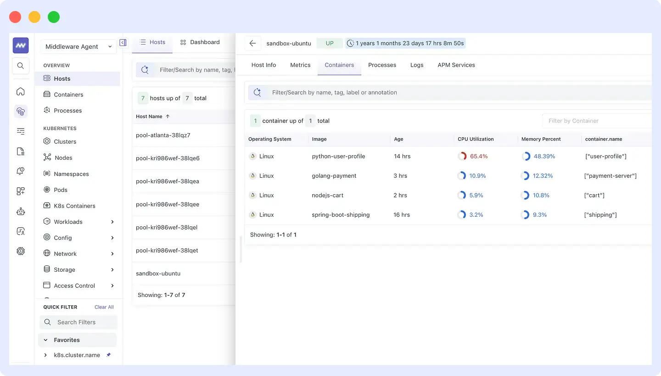Click the AI search icon in hosts filter

pos(145,70)
